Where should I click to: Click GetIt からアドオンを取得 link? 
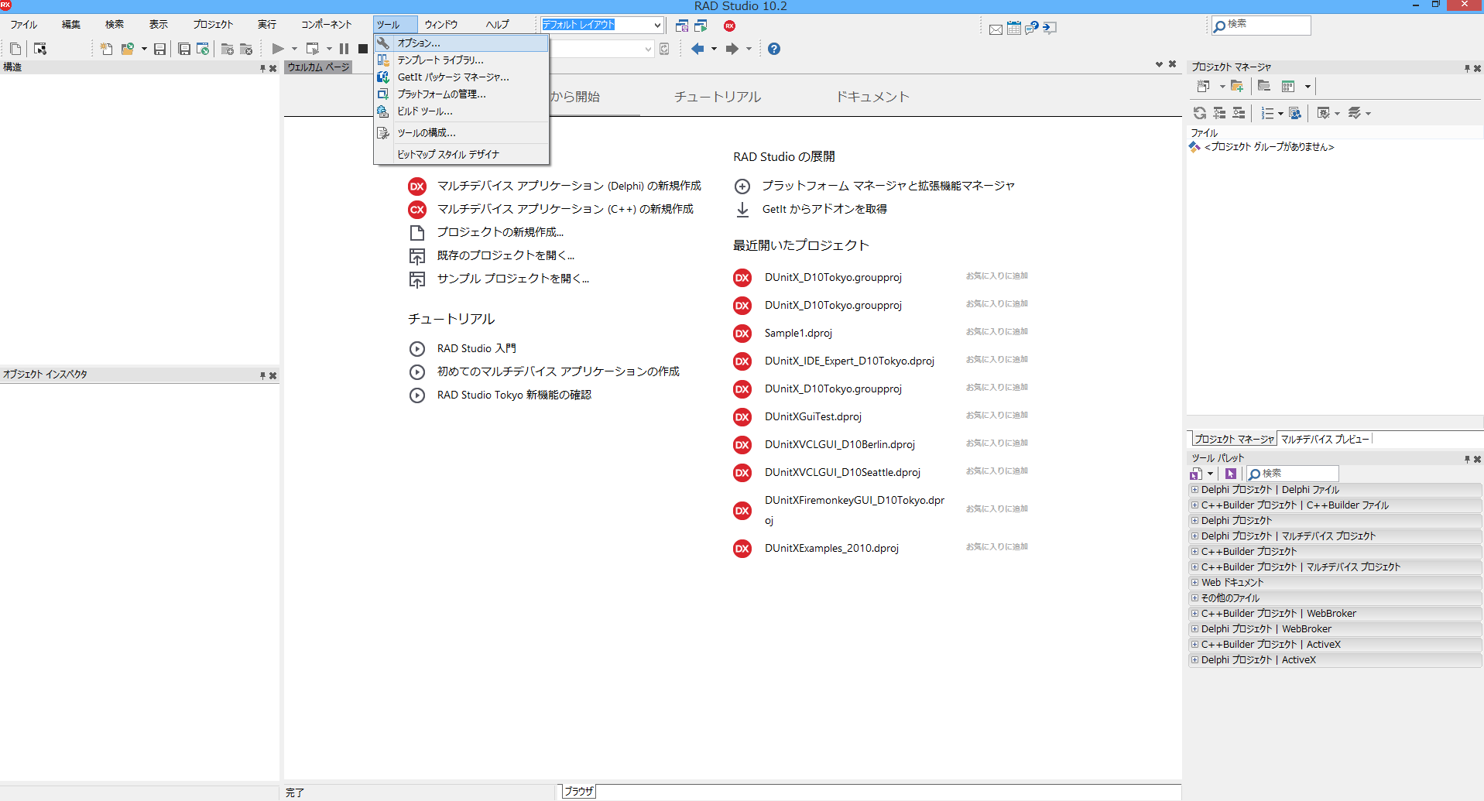point(824,209)
